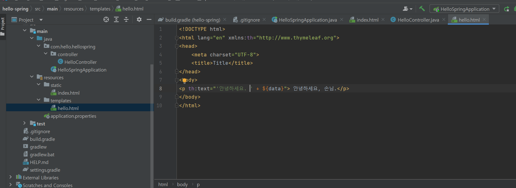The image size is (516, 188).
Task: Open the HelloSpringApplication run configuration dropdown
Action: coord(464,9)
